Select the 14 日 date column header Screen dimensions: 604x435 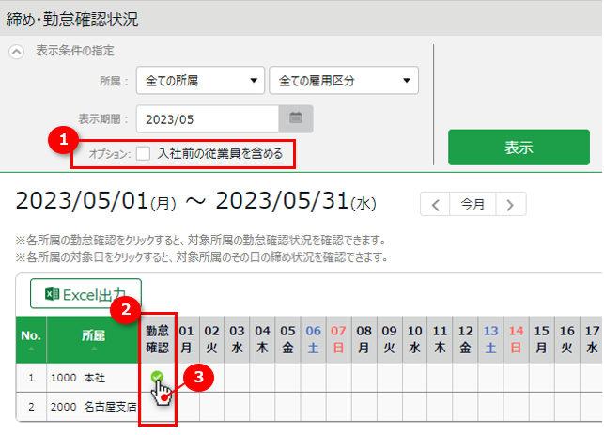tap(515, 338)
